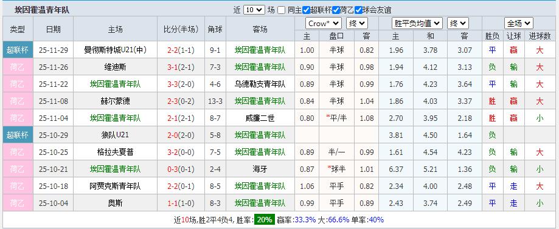Screen dimensions: 559x229
Task: Click the corner count 9-1
Action: (215, 50)
